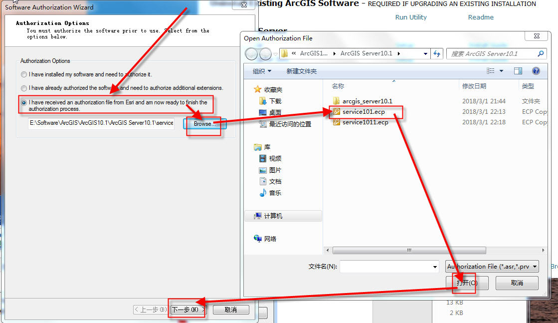Click the change view icon
This screenshot has width=558, height=323.
pos(491,71)
